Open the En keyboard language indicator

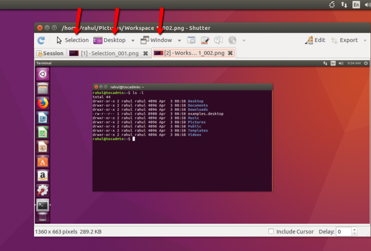tap(356, 5)
